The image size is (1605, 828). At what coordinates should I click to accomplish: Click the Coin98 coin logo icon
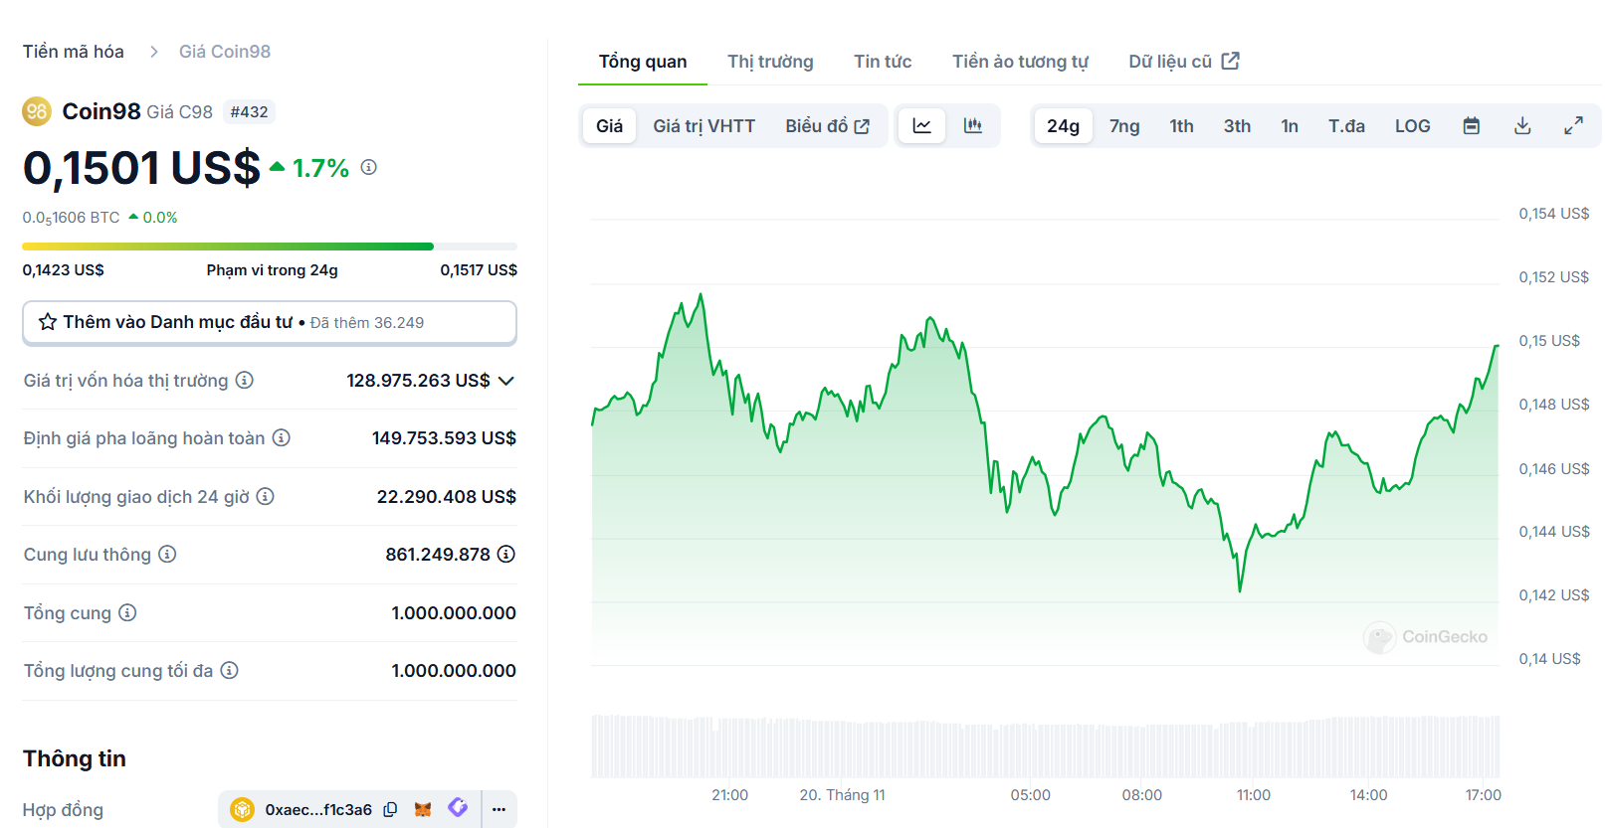tap(37, 111)
